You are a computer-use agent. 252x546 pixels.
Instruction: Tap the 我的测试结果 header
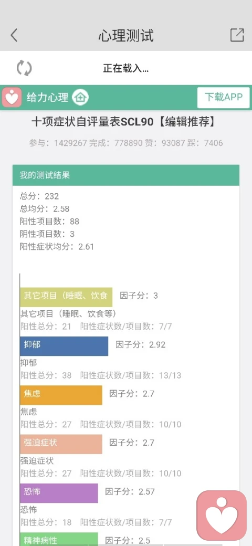[126, 175]
